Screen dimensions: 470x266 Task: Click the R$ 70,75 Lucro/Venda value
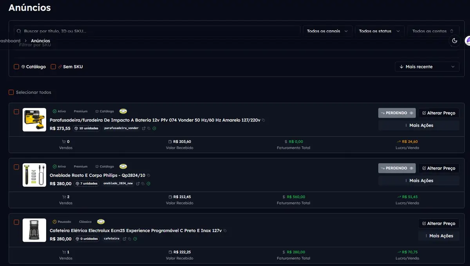tap(410, 252)
